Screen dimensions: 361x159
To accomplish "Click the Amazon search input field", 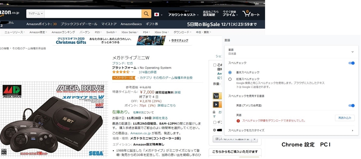I will (93, 14).
